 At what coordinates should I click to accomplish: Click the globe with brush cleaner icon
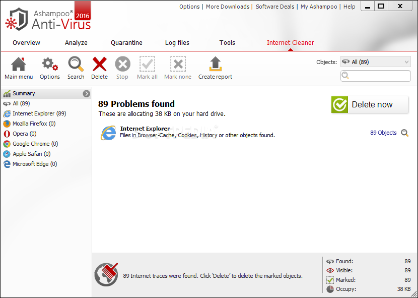[x=106, y=275]
